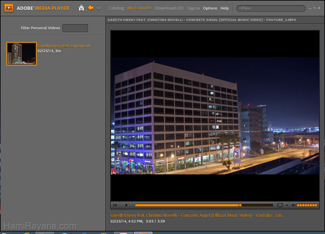Open the Gareth Emery feat. Christina N... title
The width and height of the screenshot is (325, 234).
(65, 46)
